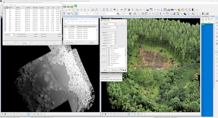Click the down arrow icon beside All views button

pyautogui.click(x=123, y=70)
